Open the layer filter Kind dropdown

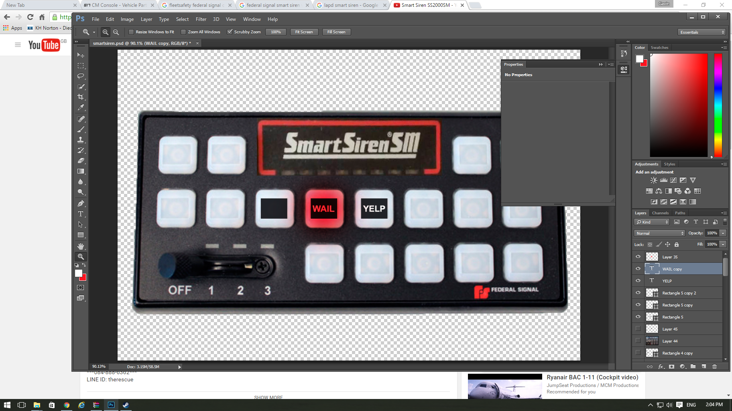point(652,222)
